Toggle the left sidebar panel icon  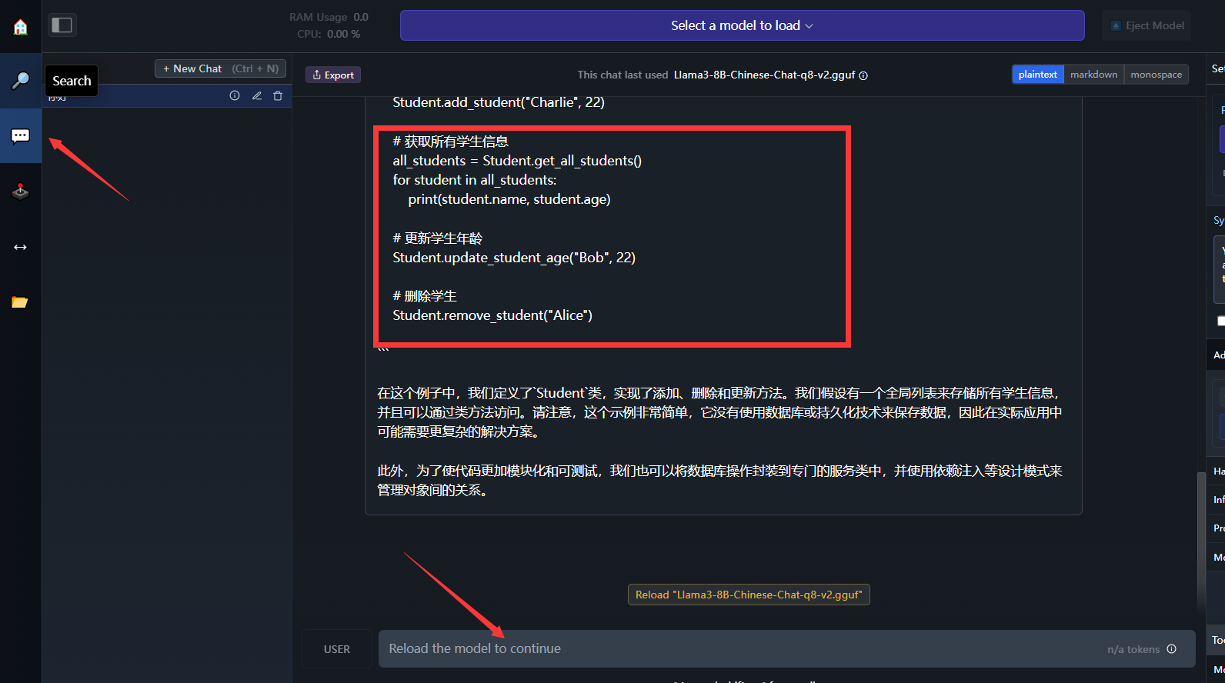click(62, 25)
